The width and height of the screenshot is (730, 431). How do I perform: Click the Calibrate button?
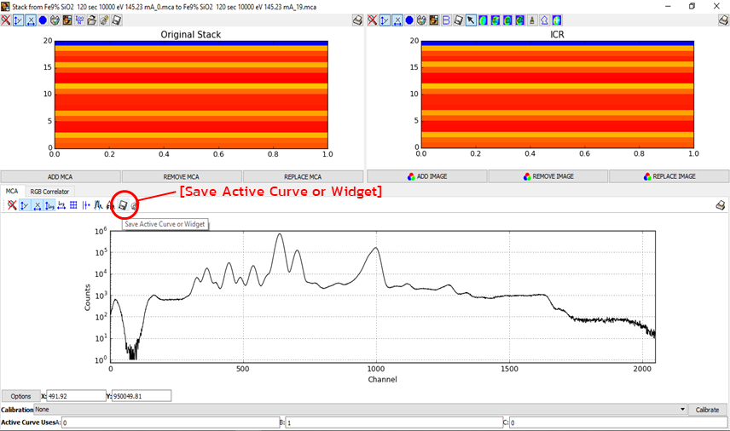click(707, 410)
